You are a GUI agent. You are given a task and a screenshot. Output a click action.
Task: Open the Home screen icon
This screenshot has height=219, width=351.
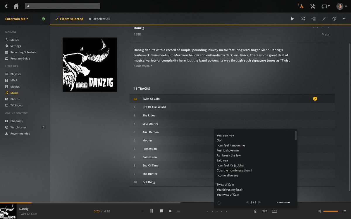tap(16, 6)
